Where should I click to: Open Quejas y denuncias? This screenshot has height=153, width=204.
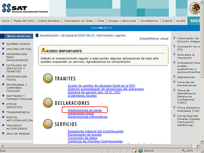122,21
